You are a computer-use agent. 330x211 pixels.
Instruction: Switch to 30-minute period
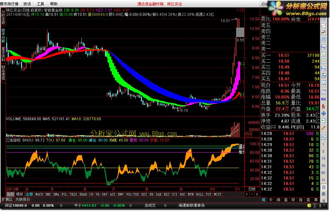coord(323,166)
